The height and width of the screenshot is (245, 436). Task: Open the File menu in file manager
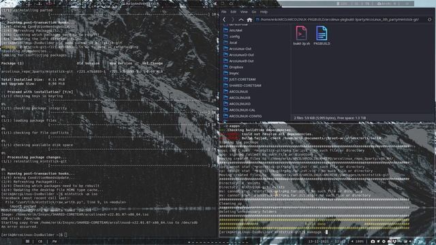(224, 12)
